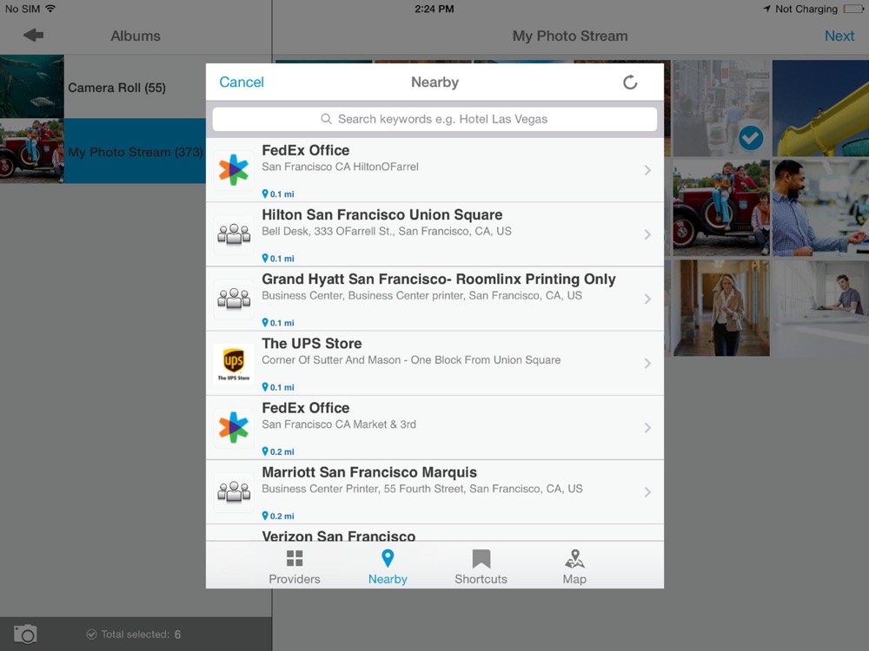
Task: Tap people icon for Grand Hyatt entry
Action: (233, 299)
